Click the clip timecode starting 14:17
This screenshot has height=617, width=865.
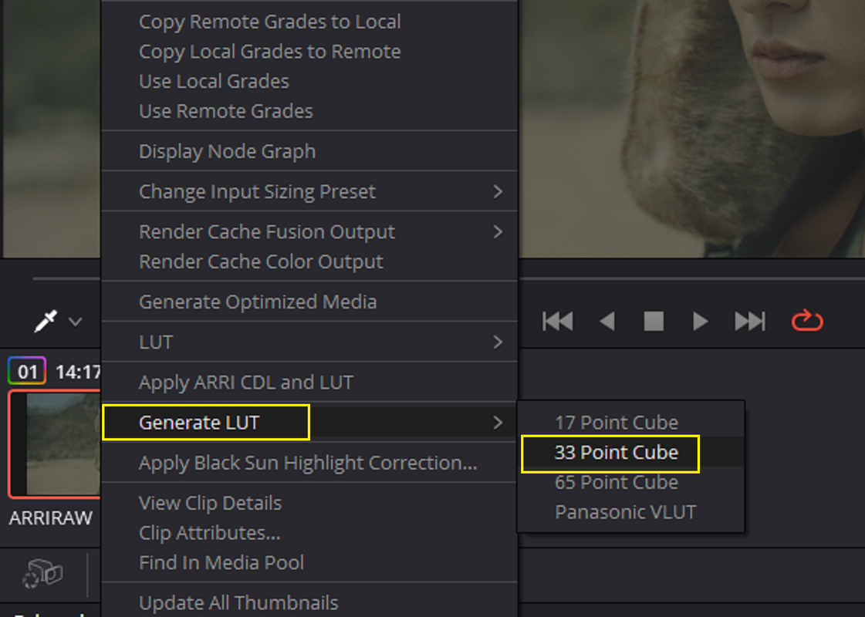(78, 373)
